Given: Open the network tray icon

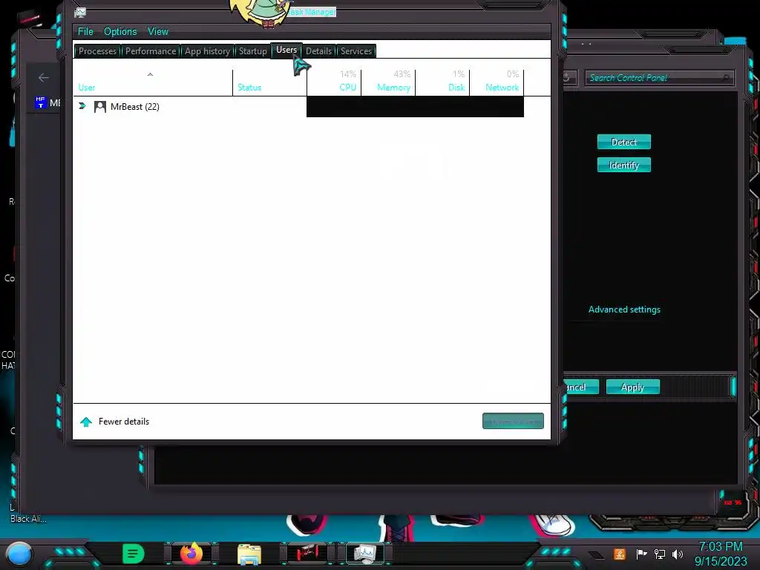Looking at the screenshot, I should [x=659, y=554].
